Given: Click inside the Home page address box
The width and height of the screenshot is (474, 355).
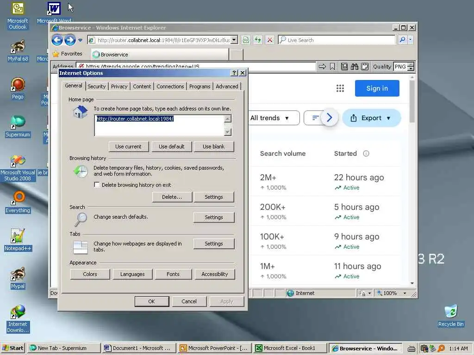Looking at the screenshot, I should pyautogui.click(x=159, y=125).
